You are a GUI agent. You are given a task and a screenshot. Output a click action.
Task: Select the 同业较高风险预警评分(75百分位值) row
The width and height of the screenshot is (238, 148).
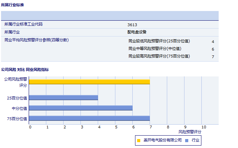click(159, 56)
